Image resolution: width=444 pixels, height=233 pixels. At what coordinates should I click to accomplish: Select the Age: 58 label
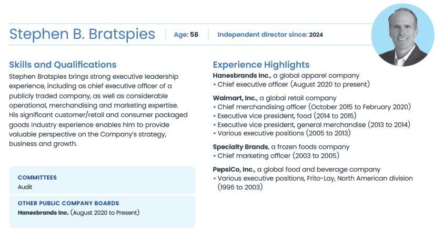point(186,35)
